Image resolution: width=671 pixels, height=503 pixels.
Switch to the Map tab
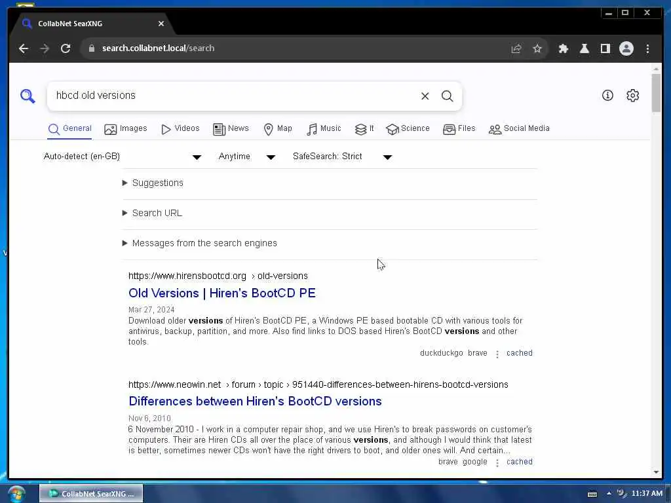tap(278, 129)
